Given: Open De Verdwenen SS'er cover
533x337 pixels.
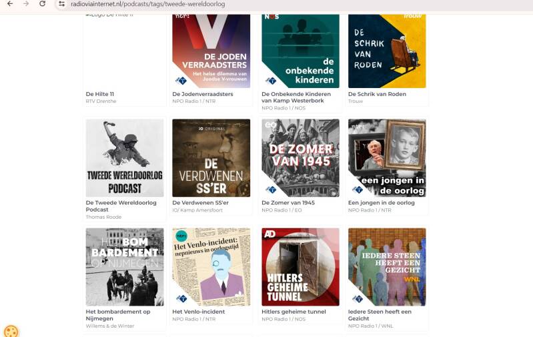Looking at the screenshot, I should point(211,157).
